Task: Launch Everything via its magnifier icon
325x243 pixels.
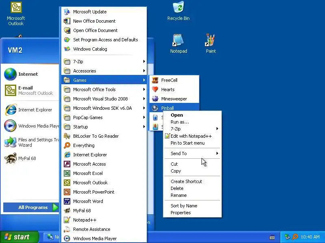Action: pos(67,145)
